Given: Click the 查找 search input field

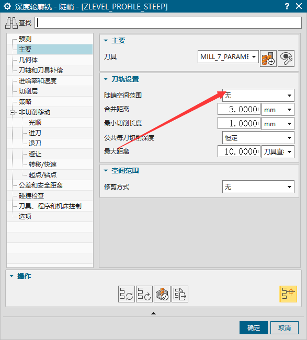Looking at the screenshot, I should pyautogui.click(x=168, y=23).
